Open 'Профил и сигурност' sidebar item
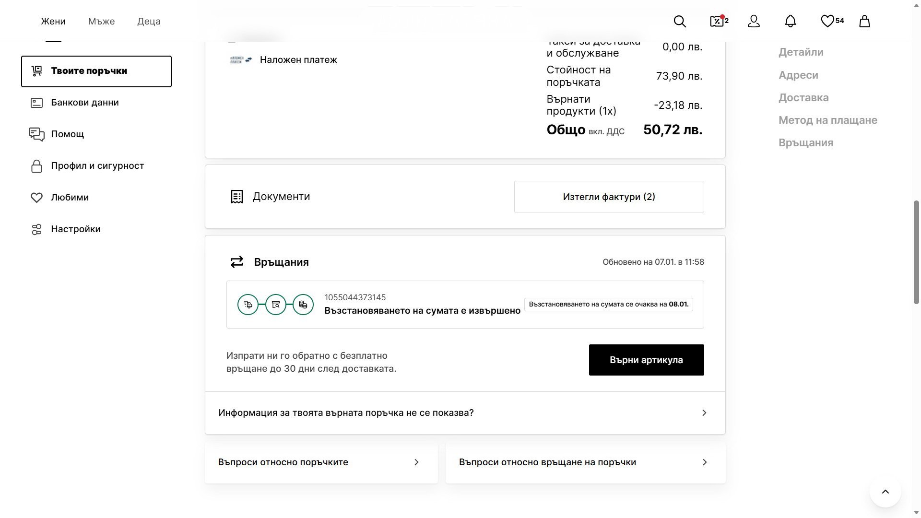Viewport: 921px width, 518px height. 97,166
